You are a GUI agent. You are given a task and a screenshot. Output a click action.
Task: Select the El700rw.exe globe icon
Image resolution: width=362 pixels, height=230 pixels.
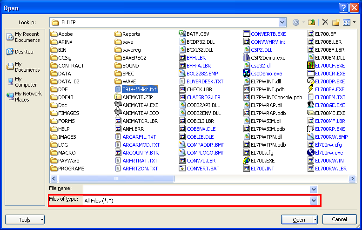click(310, 152)
